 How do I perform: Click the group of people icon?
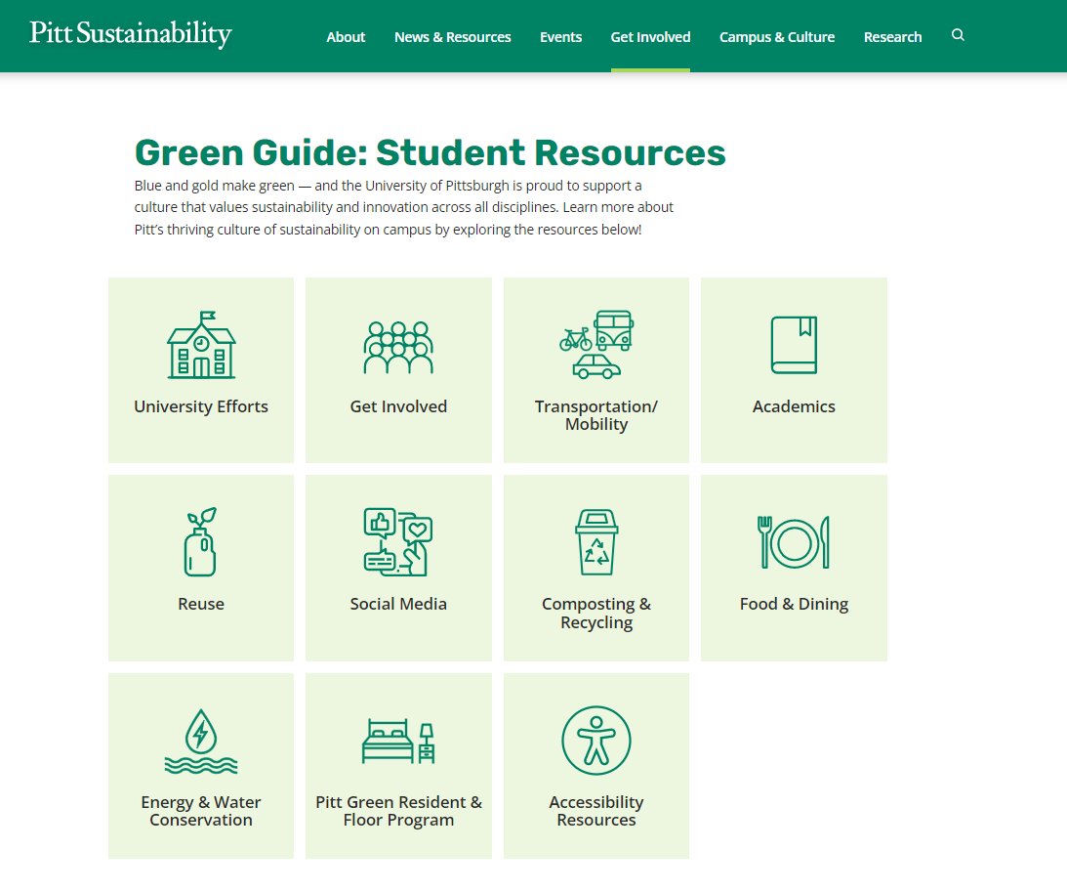click(x=398, y=347)
